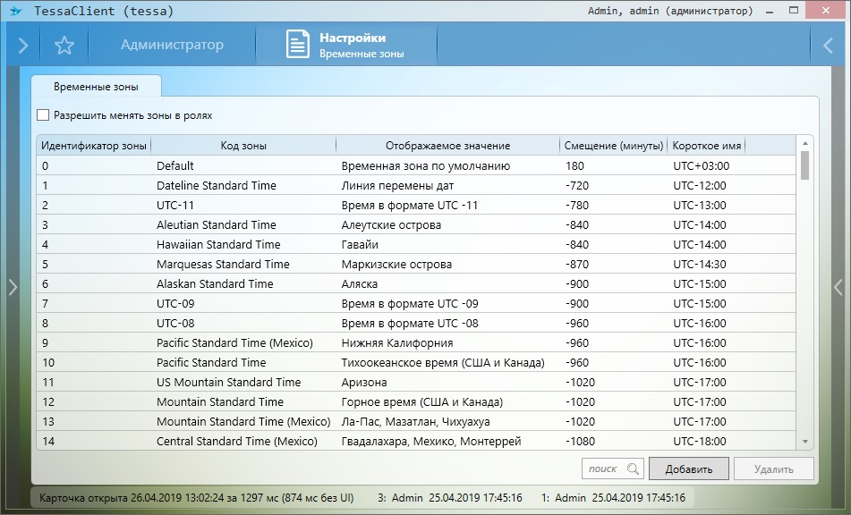Select the Временные зоны tab

[95, 86]
